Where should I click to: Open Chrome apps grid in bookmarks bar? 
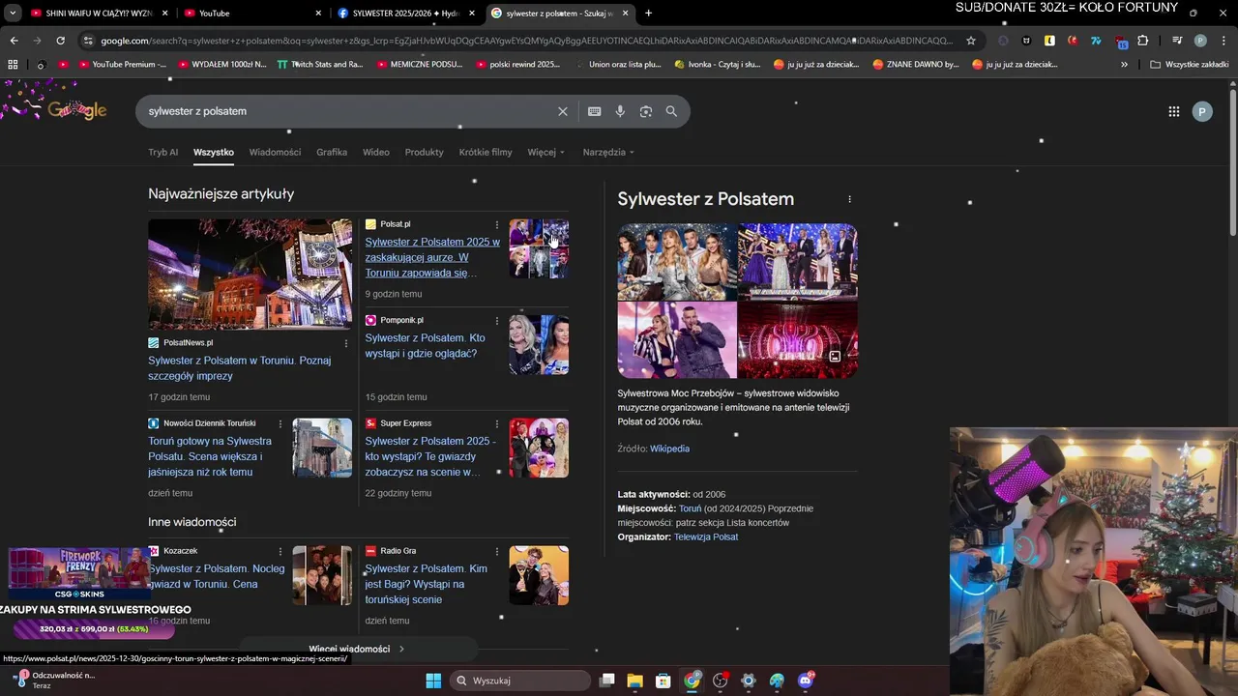point(13,65)
